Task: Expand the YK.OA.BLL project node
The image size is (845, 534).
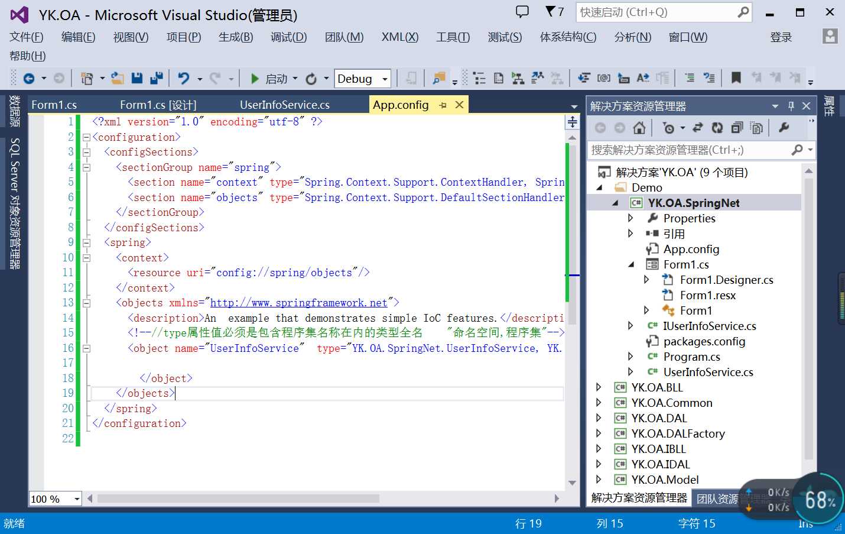Action: (599, 387)
